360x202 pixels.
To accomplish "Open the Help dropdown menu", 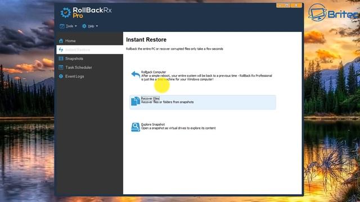I will (x=90, y=26).
